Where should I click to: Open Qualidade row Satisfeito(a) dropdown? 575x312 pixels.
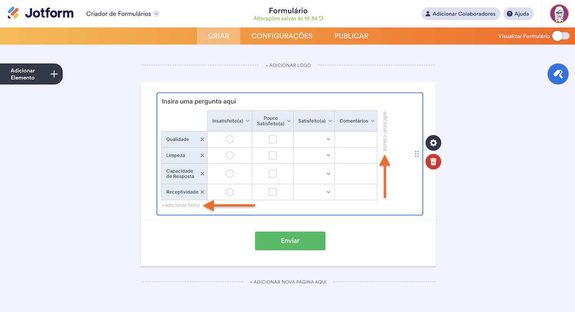pos(314,139)
